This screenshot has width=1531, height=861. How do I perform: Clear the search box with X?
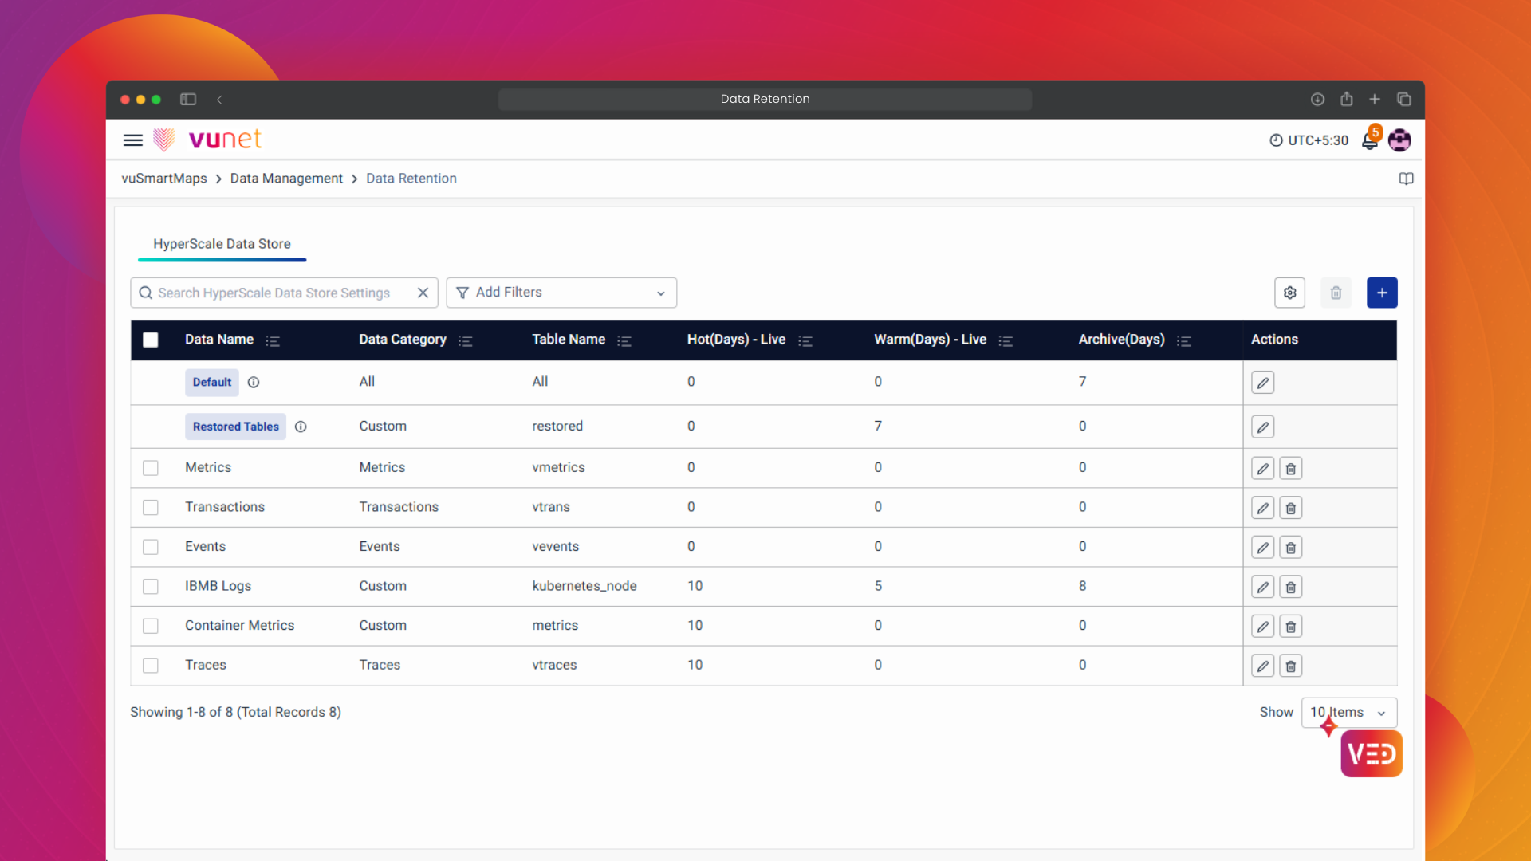click(x=423, y=293)
